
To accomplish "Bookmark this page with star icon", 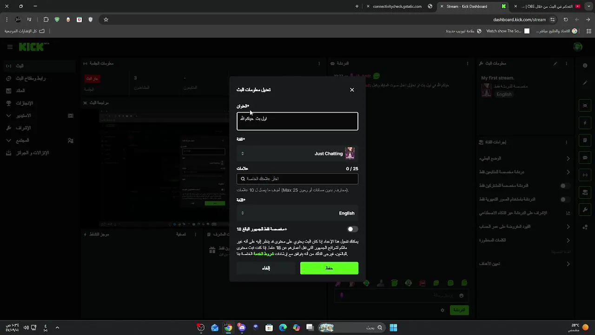I will (x=106, y=20).
